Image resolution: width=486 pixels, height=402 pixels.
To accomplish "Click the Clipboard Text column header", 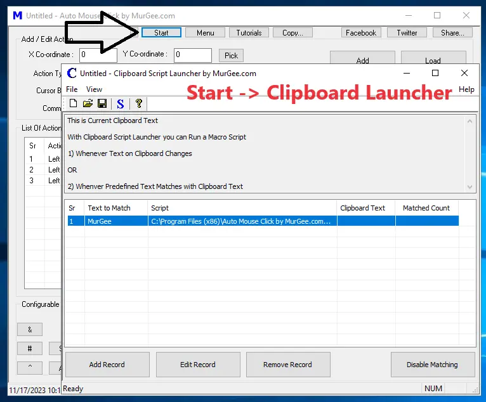I will [x=366, y=208].
